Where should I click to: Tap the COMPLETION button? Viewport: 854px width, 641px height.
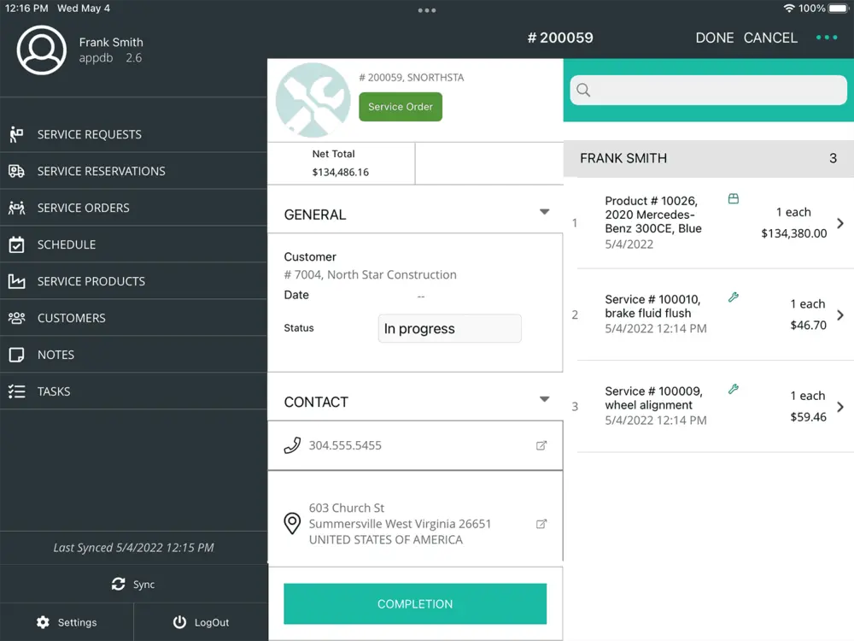click(415, 604)
